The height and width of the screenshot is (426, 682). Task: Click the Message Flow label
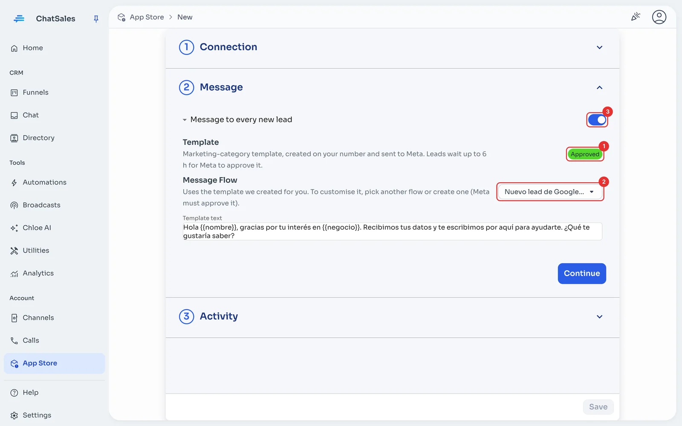pos(210,180)
